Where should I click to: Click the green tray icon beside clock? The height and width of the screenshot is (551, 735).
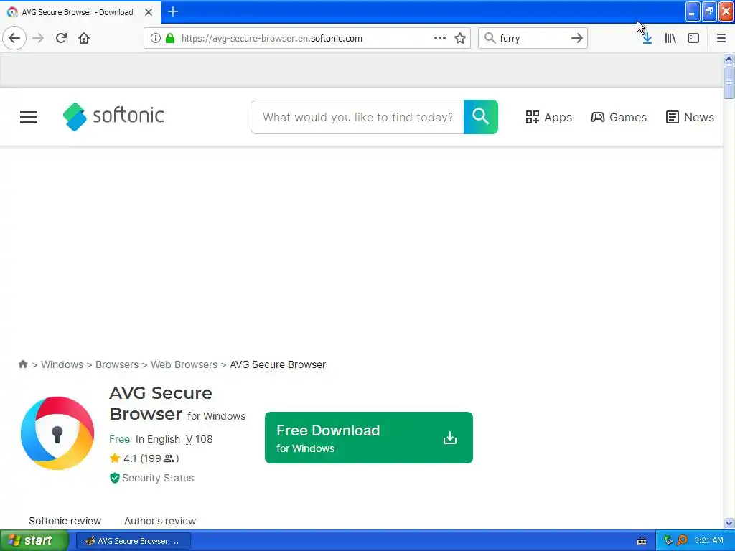point(668,541)
